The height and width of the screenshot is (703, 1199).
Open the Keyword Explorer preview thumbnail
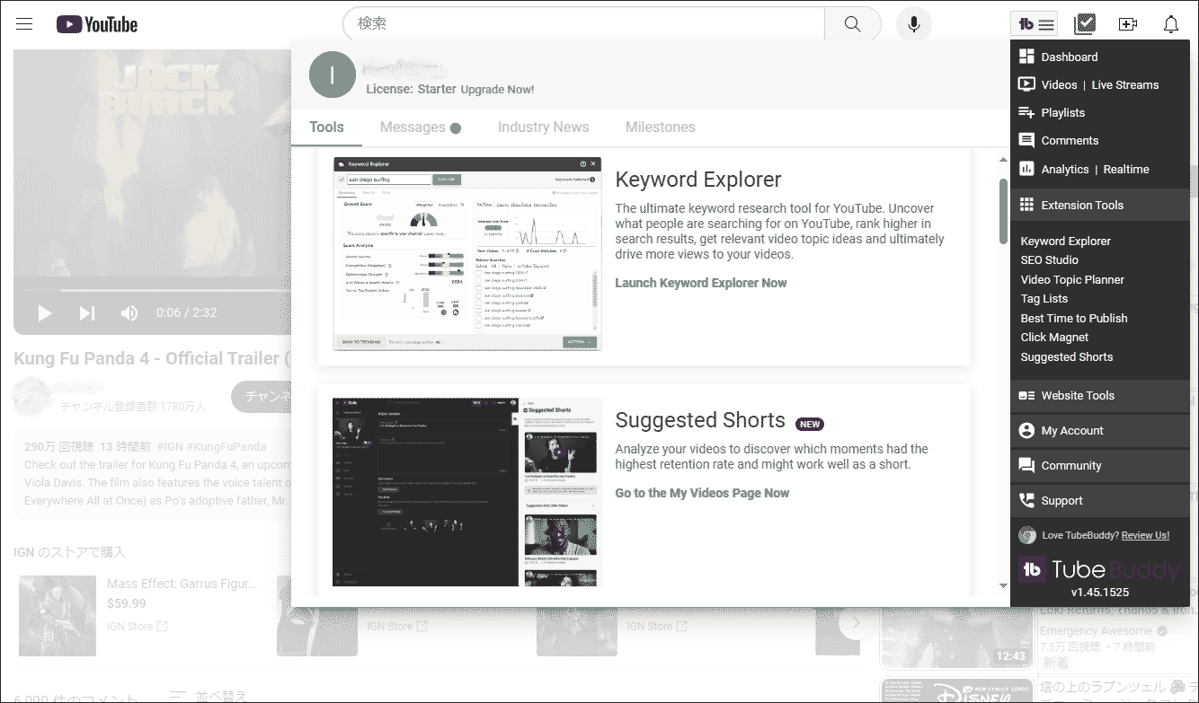467,254
